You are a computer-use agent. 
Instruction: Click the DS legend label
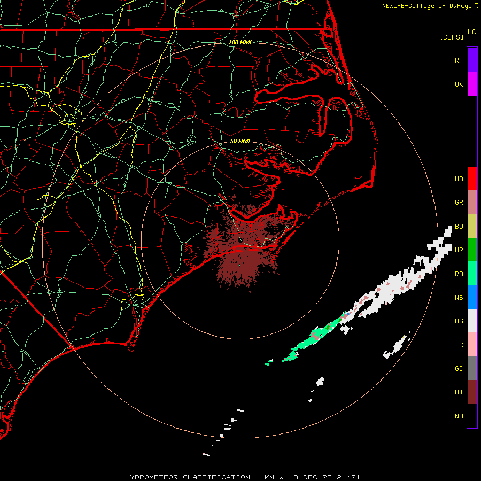coord(459,321)
